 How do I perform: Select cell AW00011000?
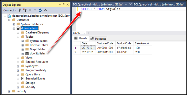[x=105, y=48]
